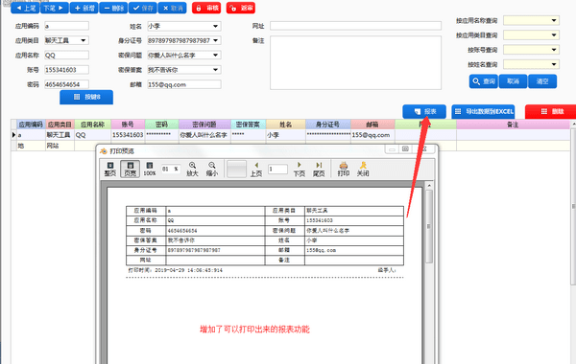This screenshot has height=364, width=576.
Task: Click the red audit (审核) lock button
Action: 206,8
